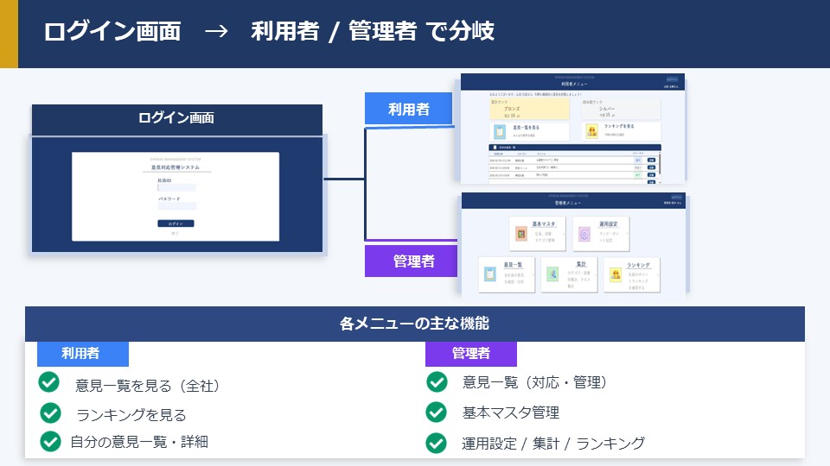Click the purple 管理者 label beside the admin menu

(x=412, y=261)
